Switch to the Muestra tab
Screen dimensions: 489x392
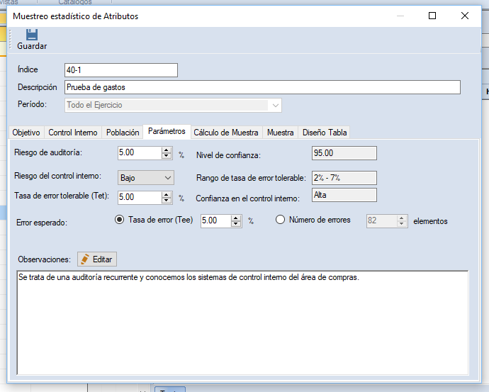281,133
